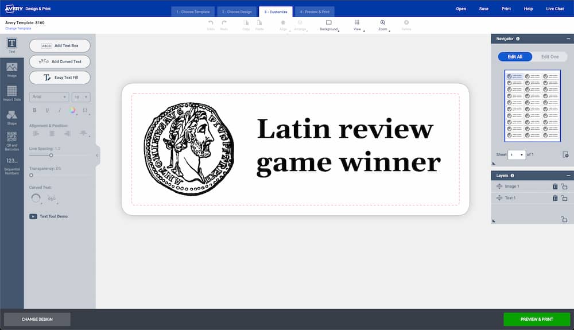The image size is (574, 330).
Task: Switch to Edit One mode
Action: (550, 57)
